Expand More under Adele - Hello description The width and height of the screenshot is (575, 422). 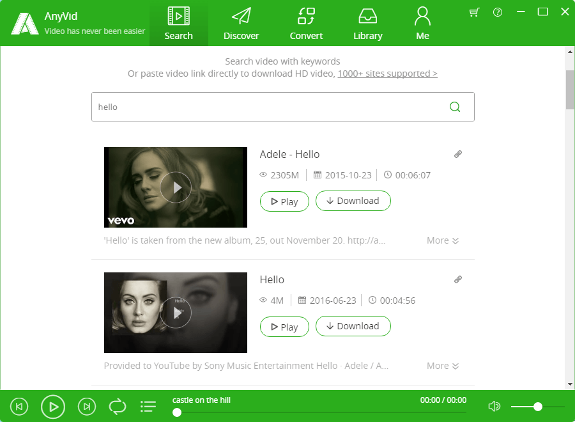443,240
